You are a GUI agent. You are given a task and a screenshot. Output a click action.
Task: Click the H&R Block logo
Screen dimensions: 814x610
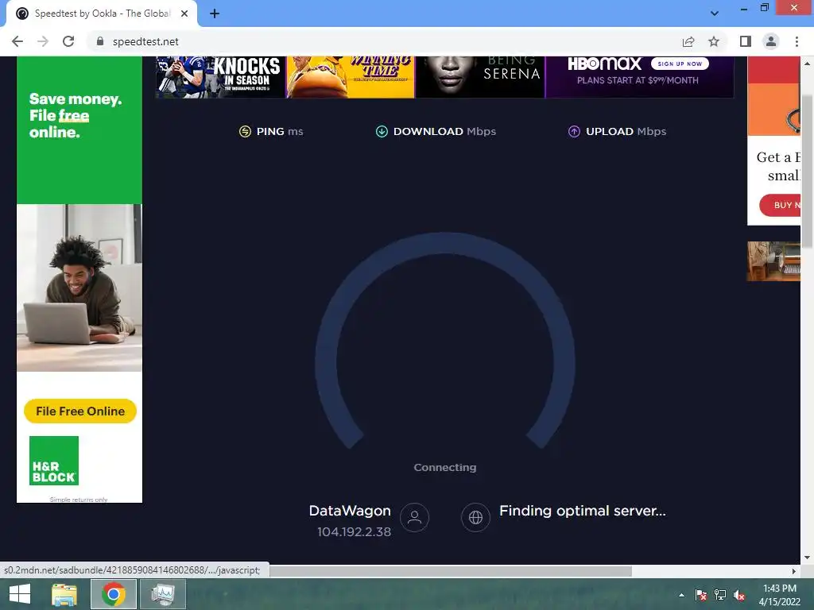click(54, 461)
